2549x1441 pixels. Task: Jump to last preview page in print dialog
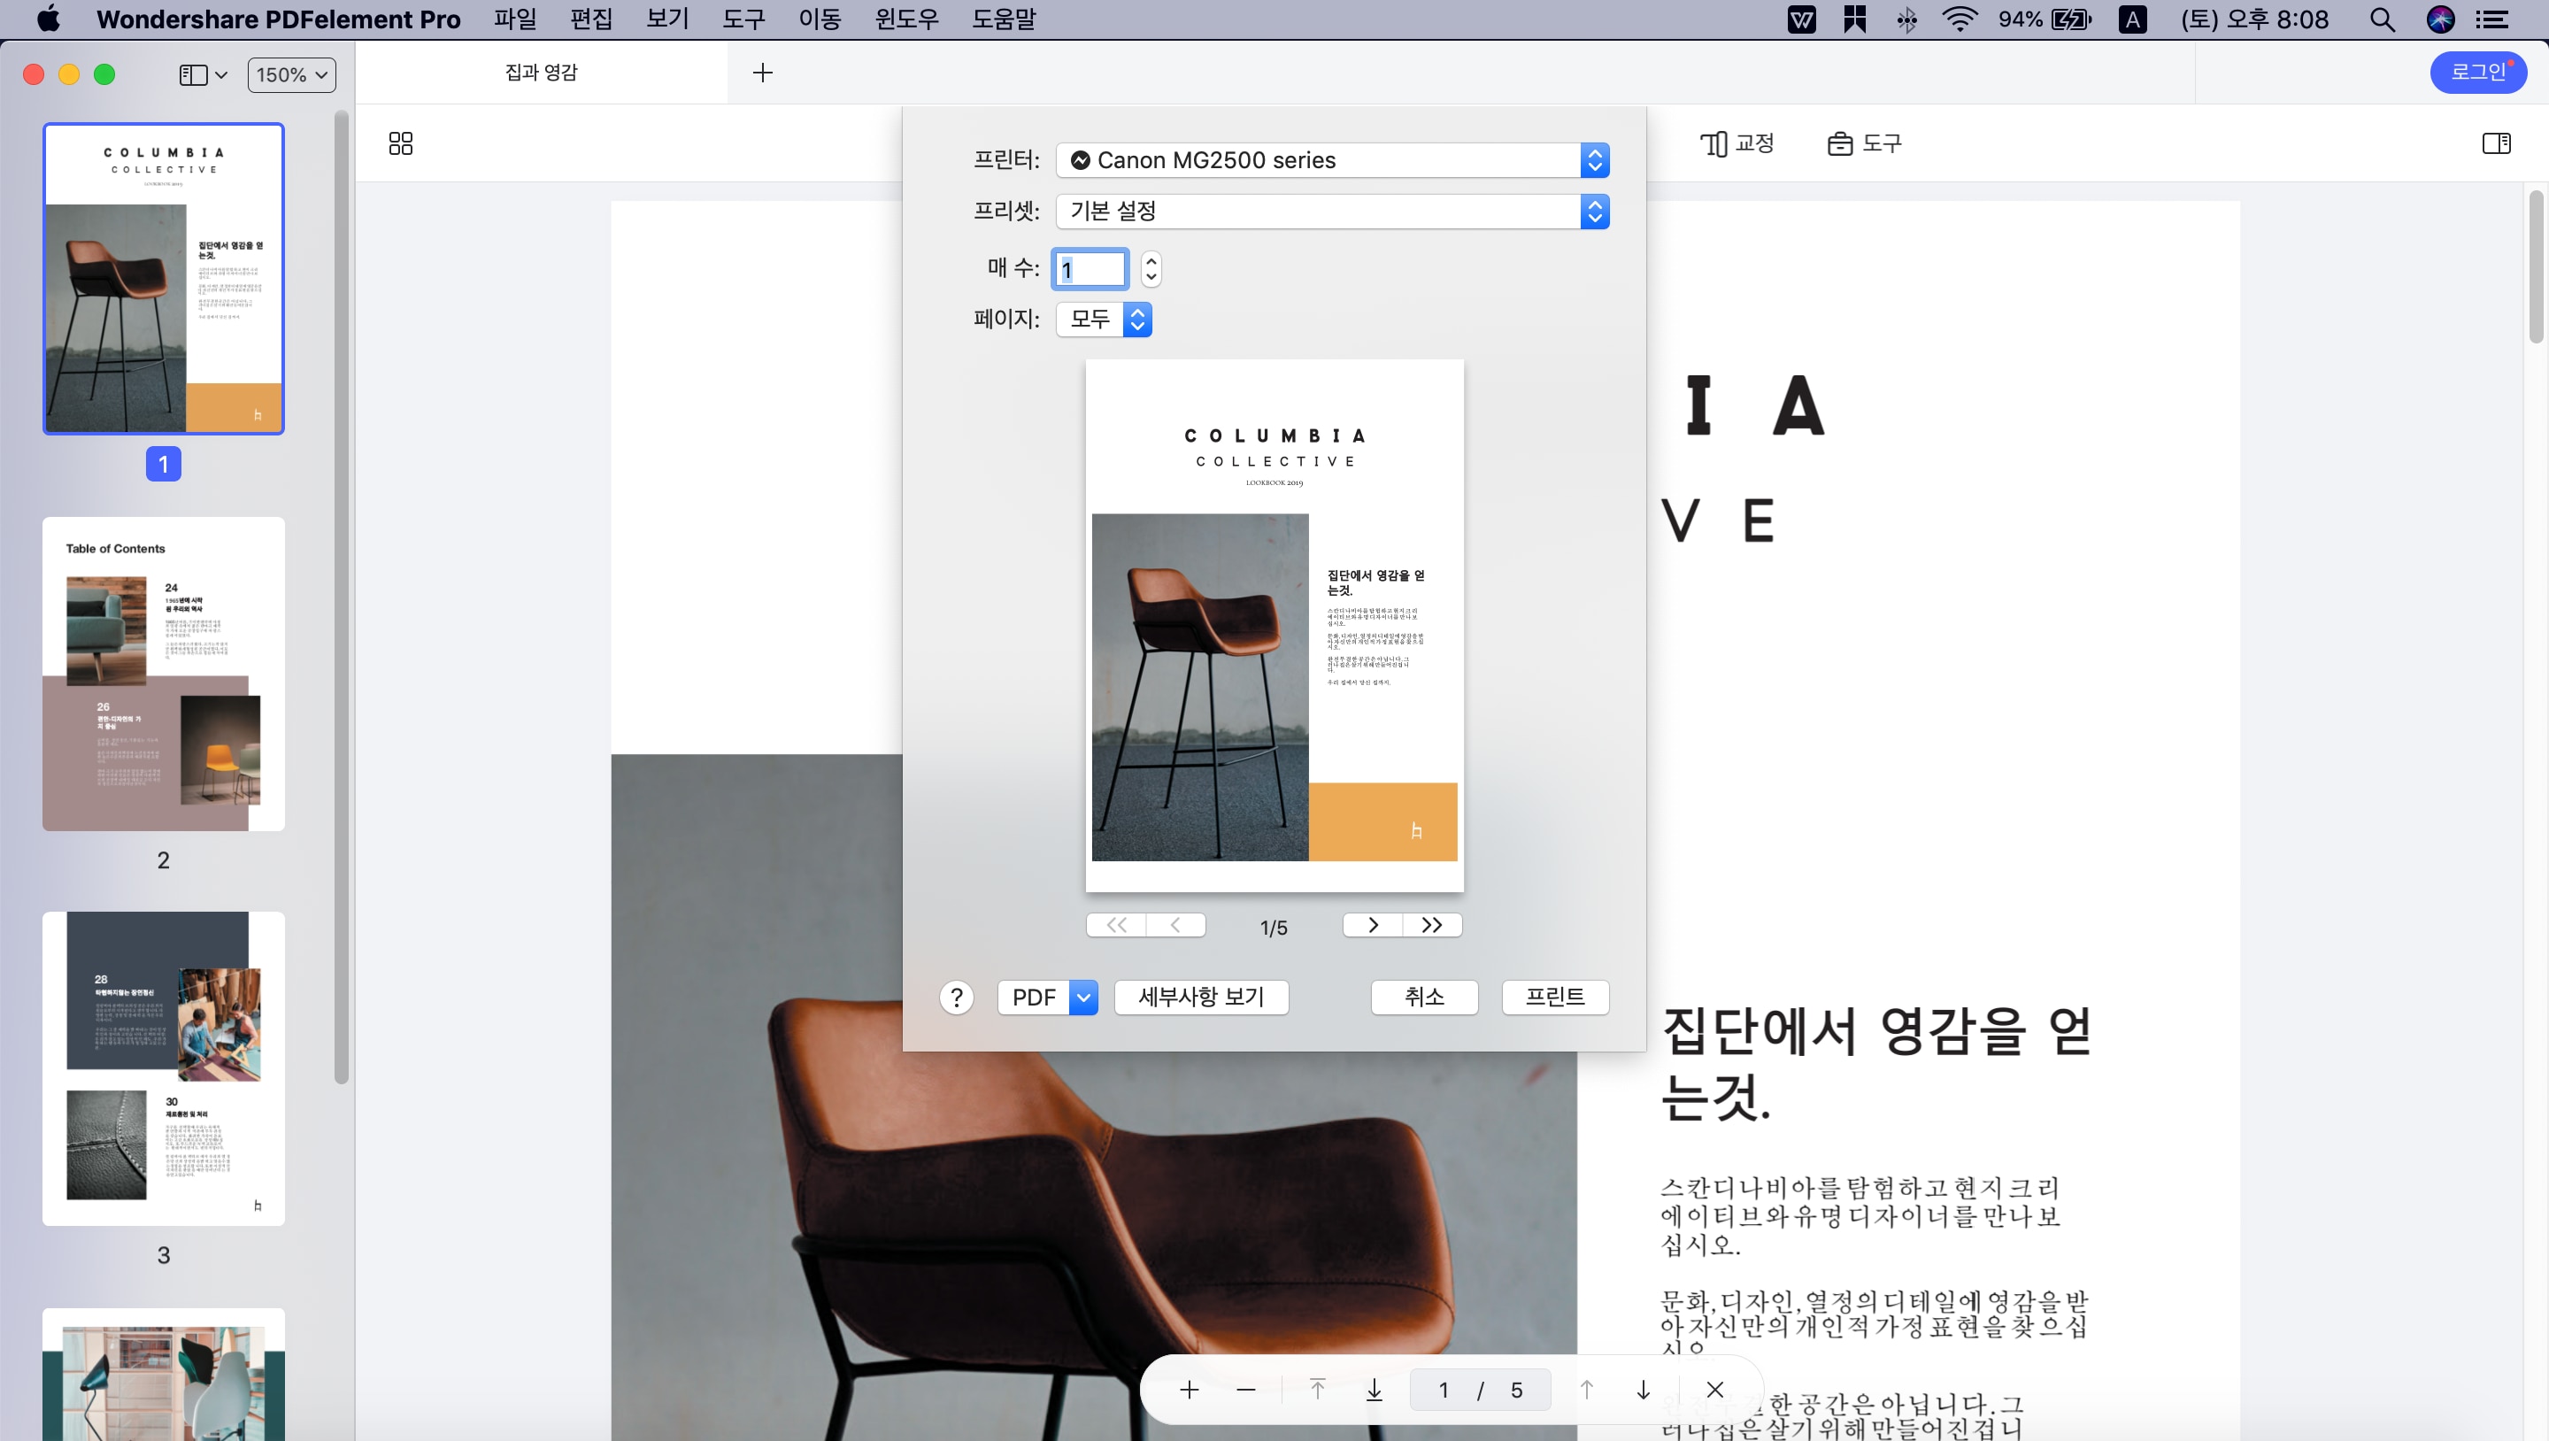click(x=1432, y=924)
